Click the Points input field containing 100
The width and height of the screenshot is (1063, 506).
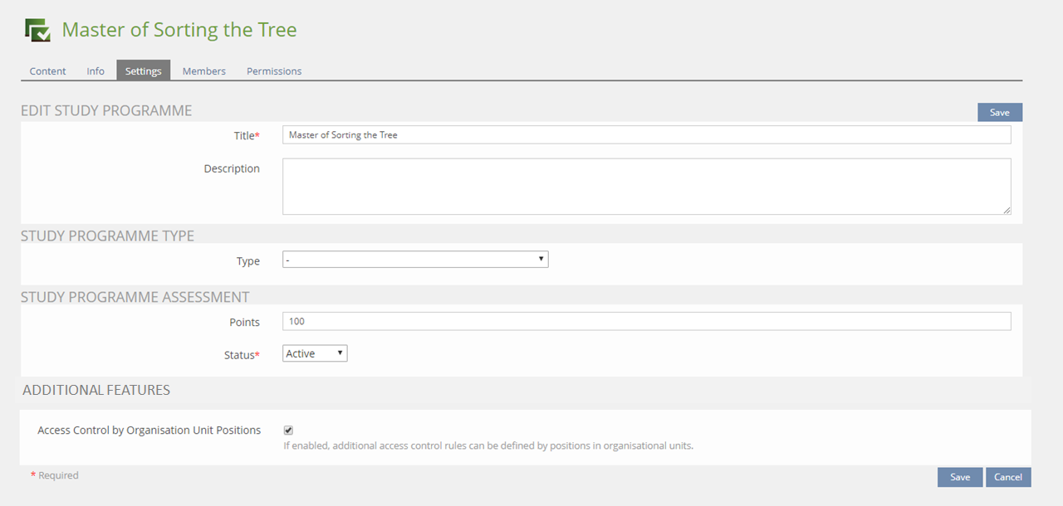click(646, 322)
